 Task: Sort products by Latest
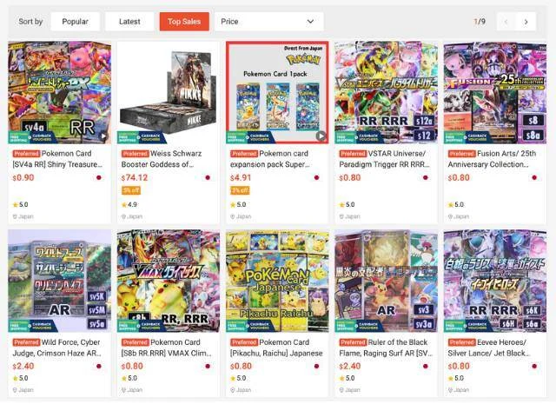(x=129, y=22)
